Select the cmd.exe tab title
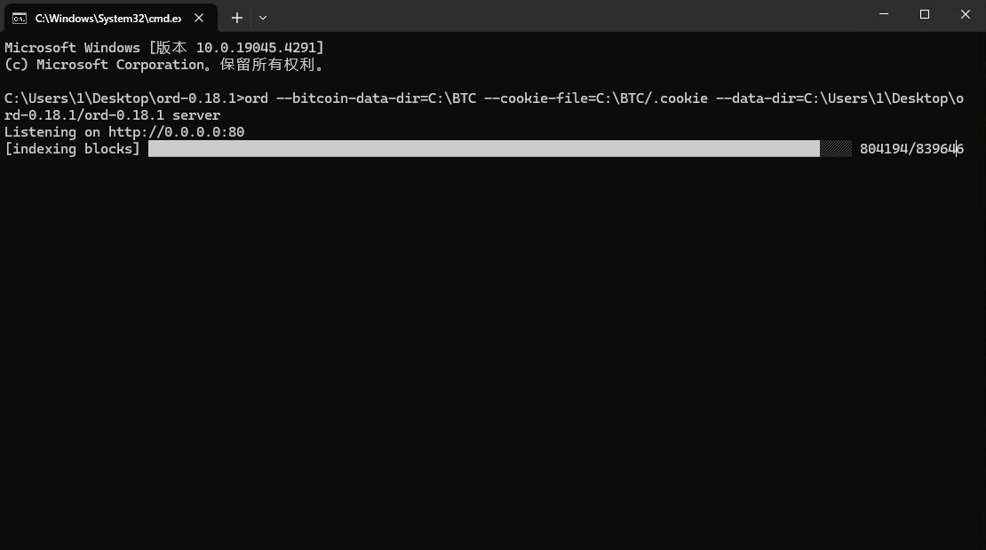 click(107, 18)
